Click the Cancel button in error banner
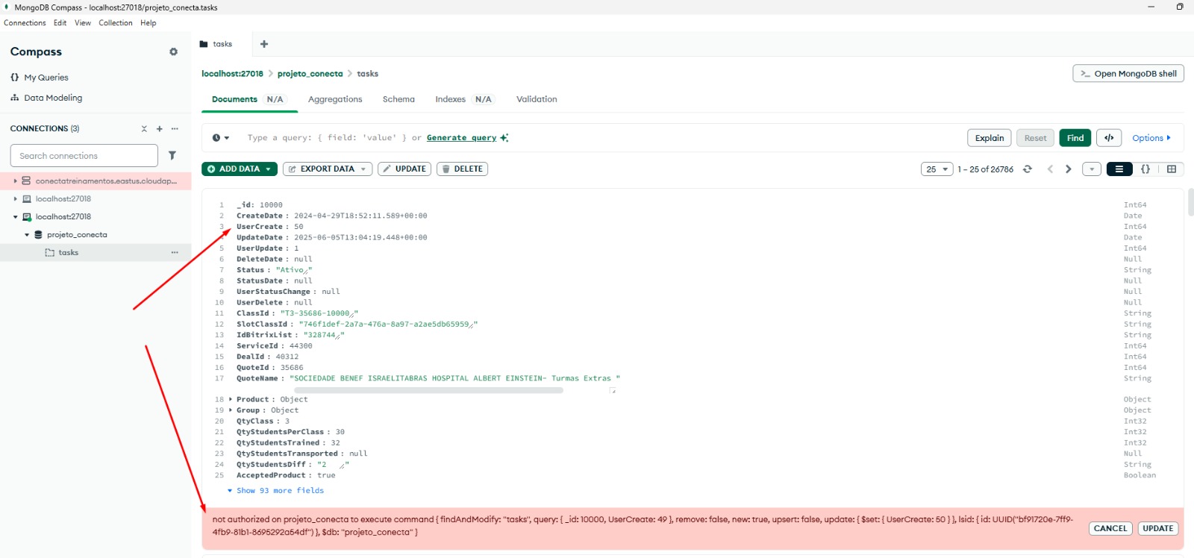This screenshot has width=1194, height=558. click(1110, 528)
